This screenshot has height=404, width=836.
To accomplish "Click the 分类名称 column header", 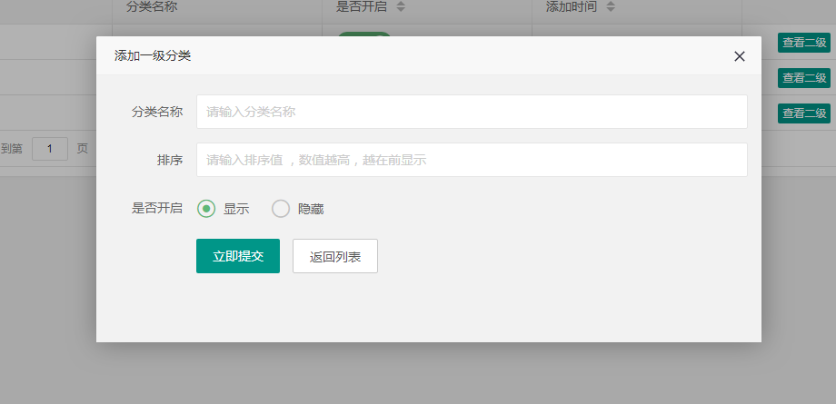I will (x=152, y=7).
